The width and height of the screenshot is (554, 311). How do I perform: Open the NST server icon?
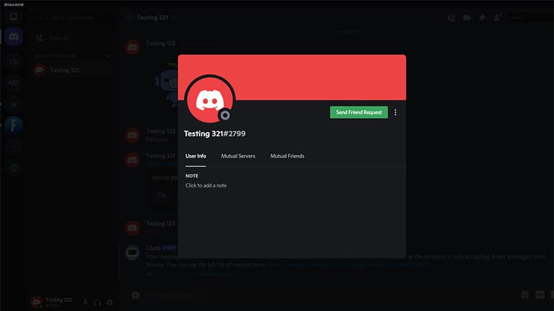[14, 83]
